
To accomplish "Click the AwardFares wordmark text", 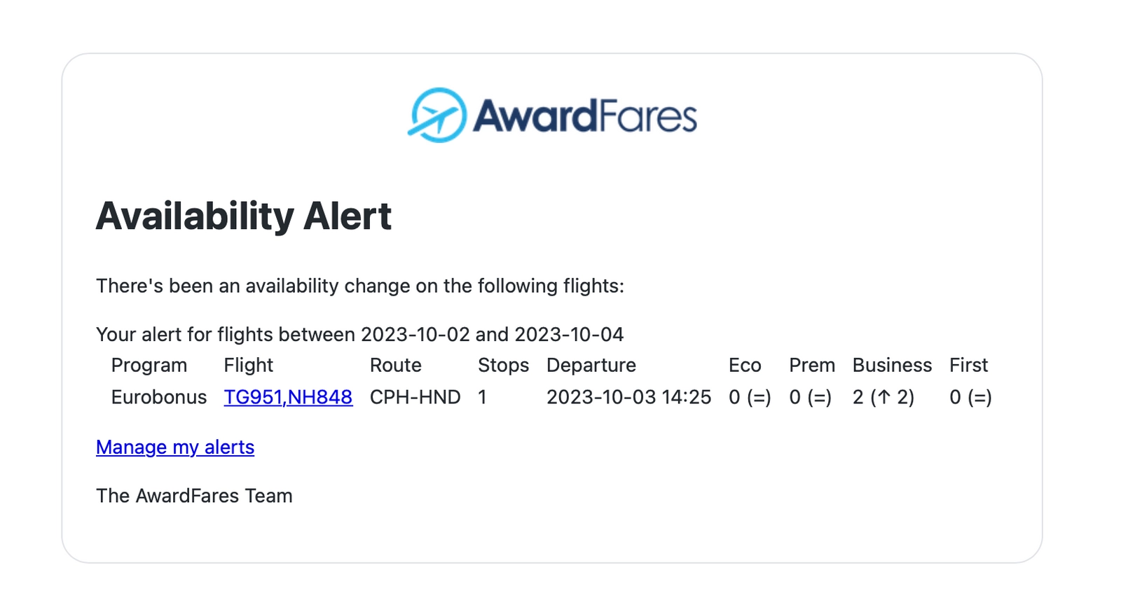I will coord(585,116).
